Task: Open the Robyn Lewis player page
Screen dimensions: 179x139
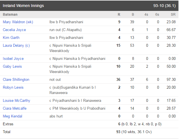Action: (13, 88)
